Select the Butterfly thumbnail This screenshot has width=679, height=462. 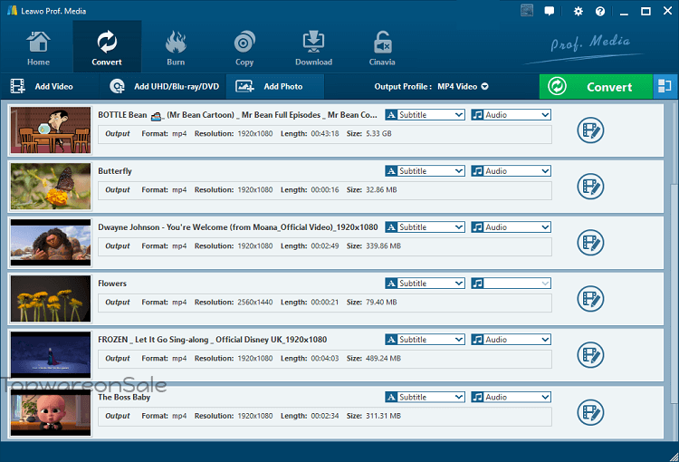(51, 187)
